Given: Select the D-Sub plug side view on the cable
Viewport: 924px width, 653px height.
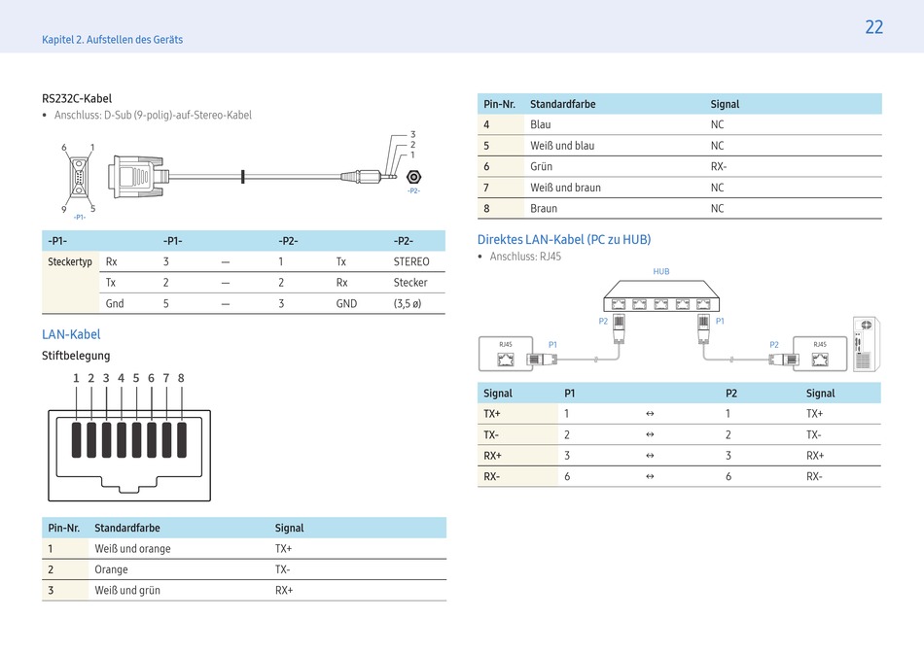Looking at the screenshot, I should click(x=132, y=177).
